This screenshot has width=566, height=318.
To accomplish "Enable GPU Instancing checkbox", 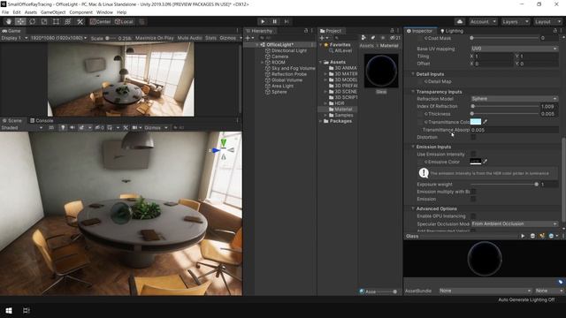I will (x=473, y=216).
